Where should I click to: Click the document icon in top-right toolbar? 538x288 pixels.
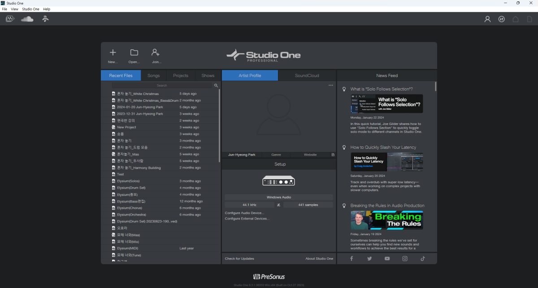tap(529, 19)
